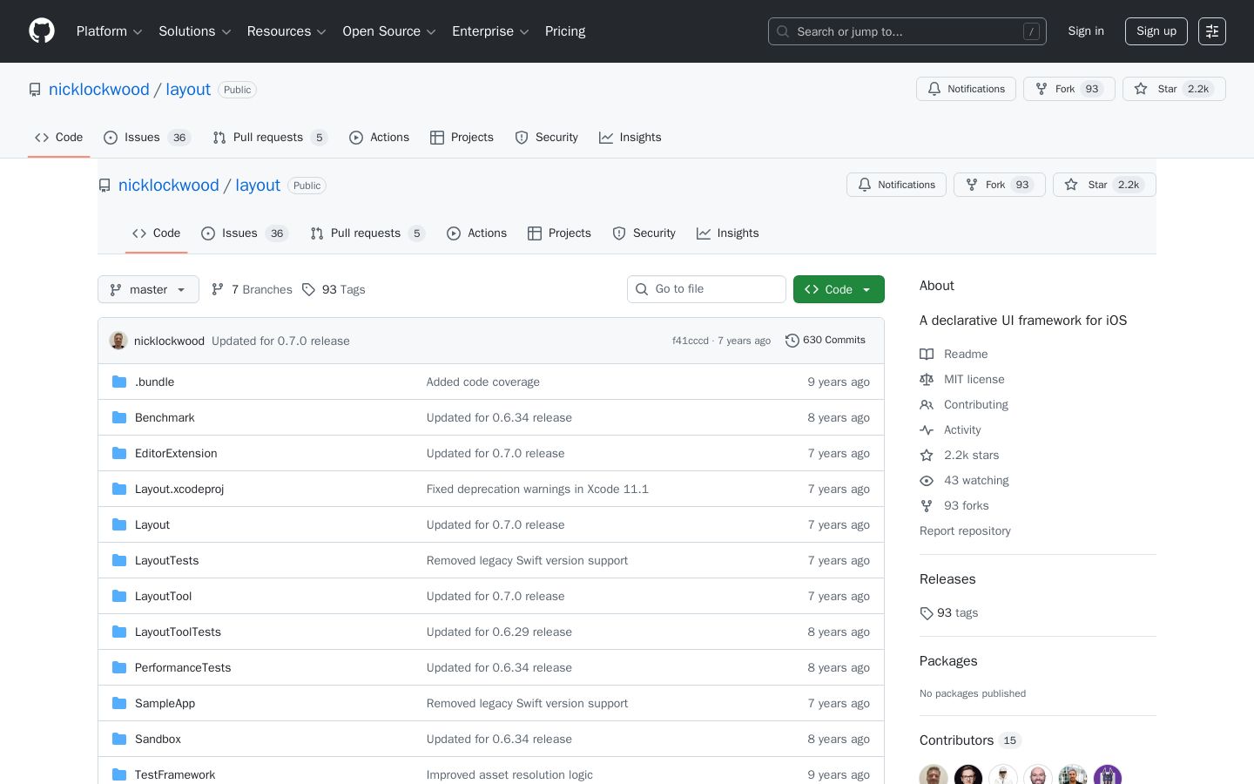Open the TestFramework folder link
This screenshot has width=1254, height=784.
coord(175,774)
